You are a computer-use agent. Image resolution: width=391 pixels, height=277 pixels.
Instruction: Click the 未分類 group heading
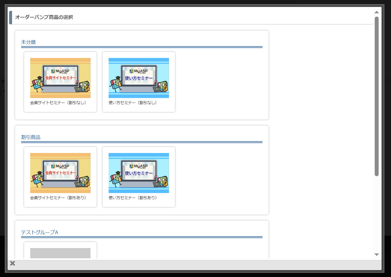coord(28,42)
